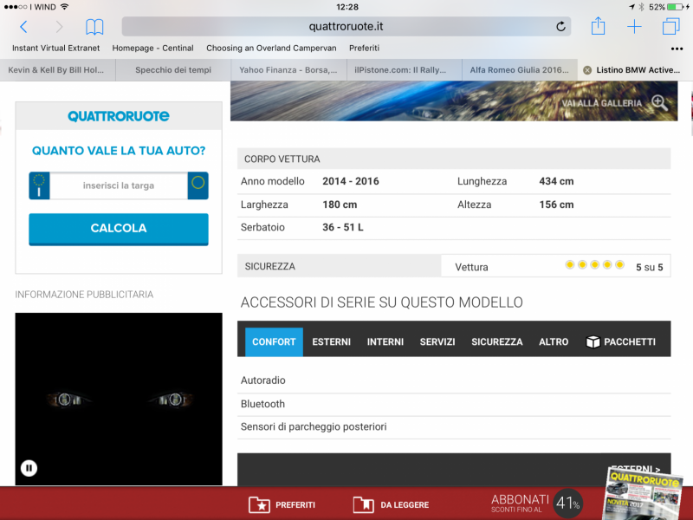Switch to Alfa Romeo Giulia 2016 tab
Image resolution: width=693 pixels, height=520 pixels.
pyautogui.click(x=520, y=70)
